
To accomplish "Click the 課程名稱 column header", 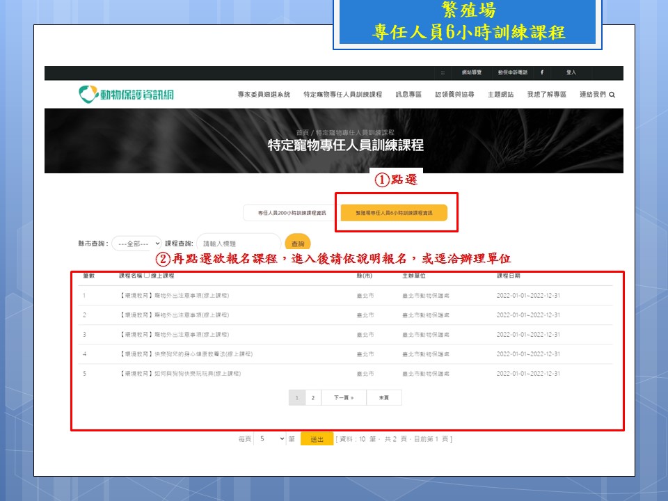I will click(x=130, y=276).
